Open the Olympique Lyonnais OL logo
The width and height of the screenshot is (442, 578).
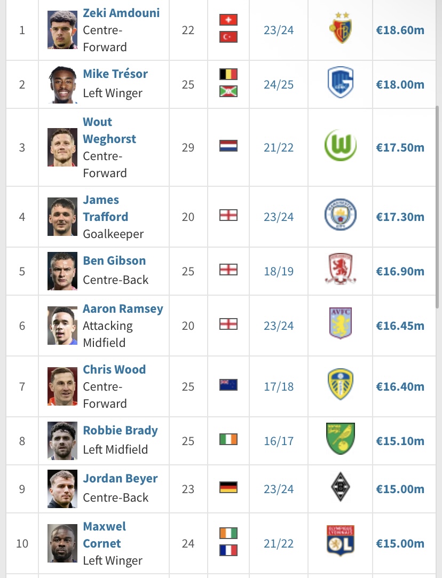click(341, 541)
